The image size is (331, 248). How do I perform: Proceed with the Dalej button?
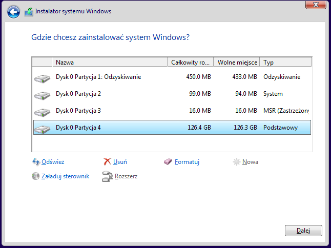click(303, 231)
